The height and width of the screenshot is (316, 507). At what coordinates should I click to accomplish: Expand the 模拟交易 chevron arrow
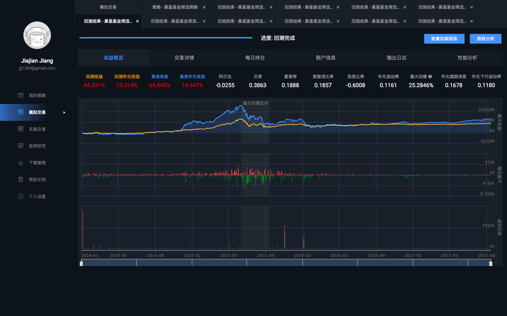coord(64,112)
